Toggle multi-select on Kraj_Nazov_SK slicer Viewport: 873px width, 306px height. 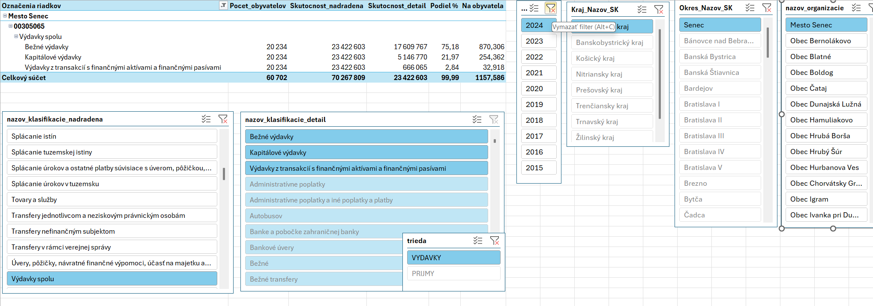click(x=642, y=9)
